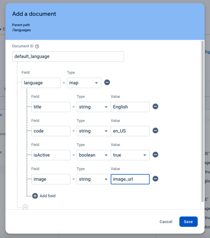Click the Document ID input field

coord(68,56)
